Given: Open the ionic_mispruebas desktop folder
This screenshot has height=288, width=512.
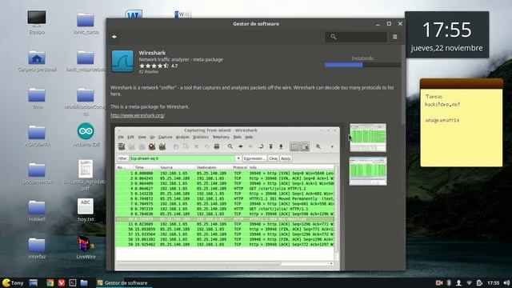Looking at the screenshot, I should (86, 61).
